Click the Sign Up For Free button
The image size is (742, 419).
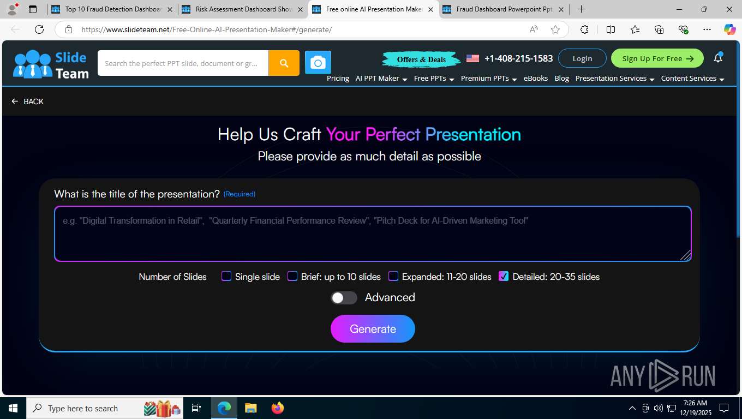(657, 58)
